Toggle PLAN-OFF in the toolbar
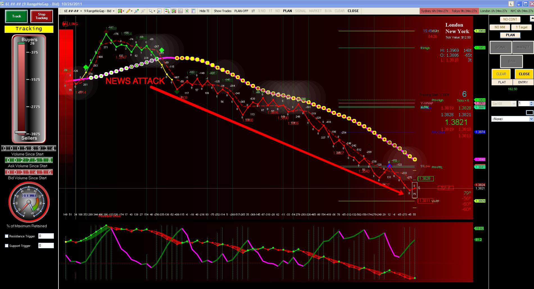534x289 pixels. tap(241, 11)
